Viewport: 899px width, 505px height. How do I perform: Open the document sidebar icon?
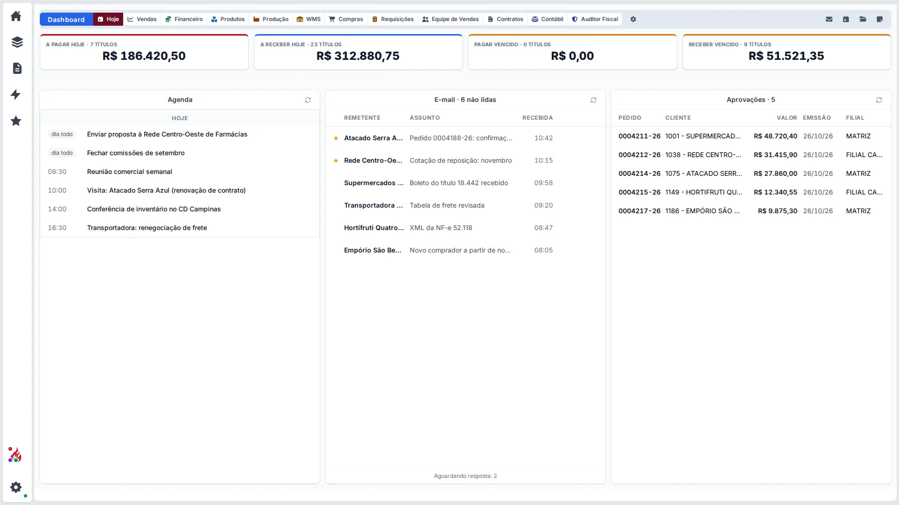pyautogui.click(x=17, y=68)
